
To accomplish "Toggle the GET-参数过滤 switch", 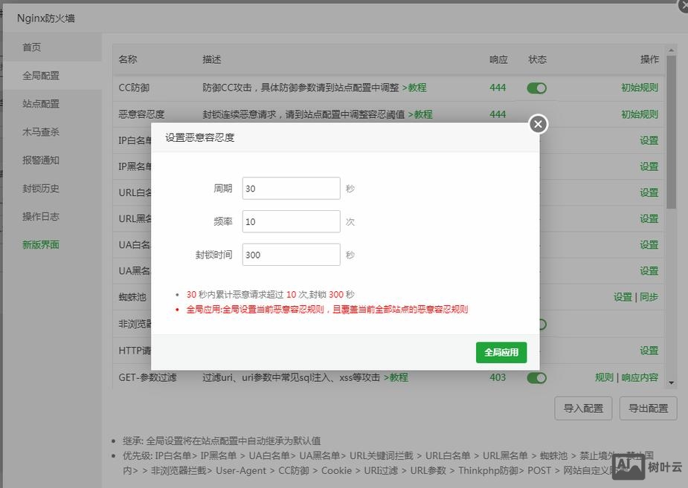I will (x=536, y=377).
